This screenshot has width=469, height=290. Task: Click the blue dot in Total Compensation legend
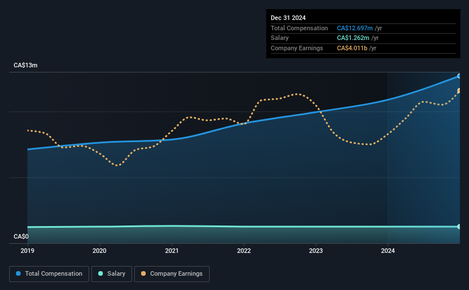point(18,273)
